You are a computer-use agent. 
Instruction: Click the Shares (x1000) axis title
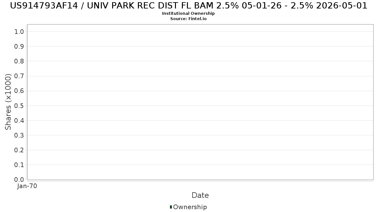[x=8, y=102]
